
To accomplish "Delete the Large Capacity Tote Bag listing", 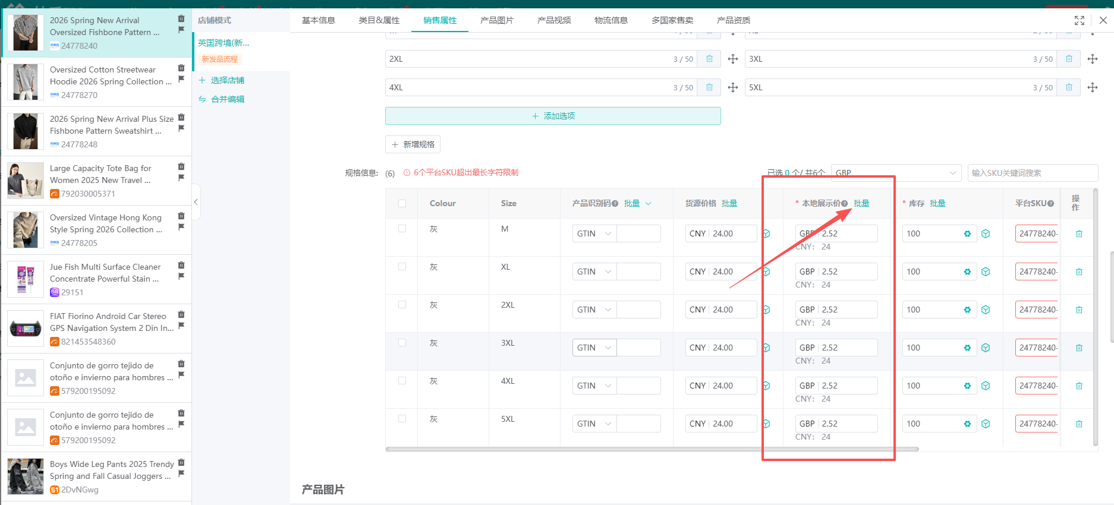I will coord(181,166).
